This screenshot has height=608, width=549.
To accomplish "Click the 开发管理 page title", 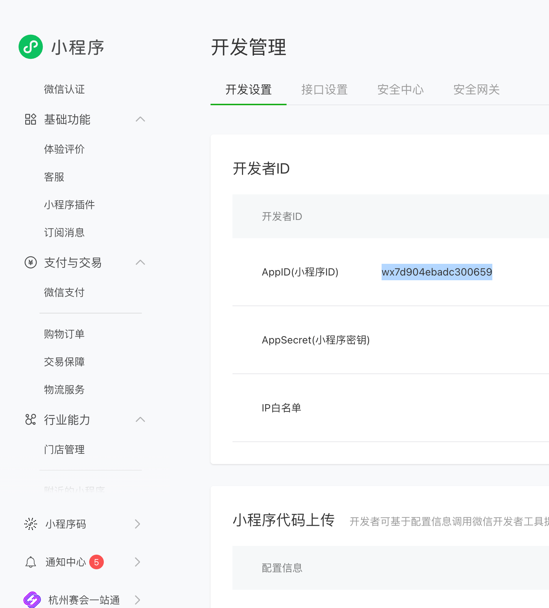I will (249, 47).
